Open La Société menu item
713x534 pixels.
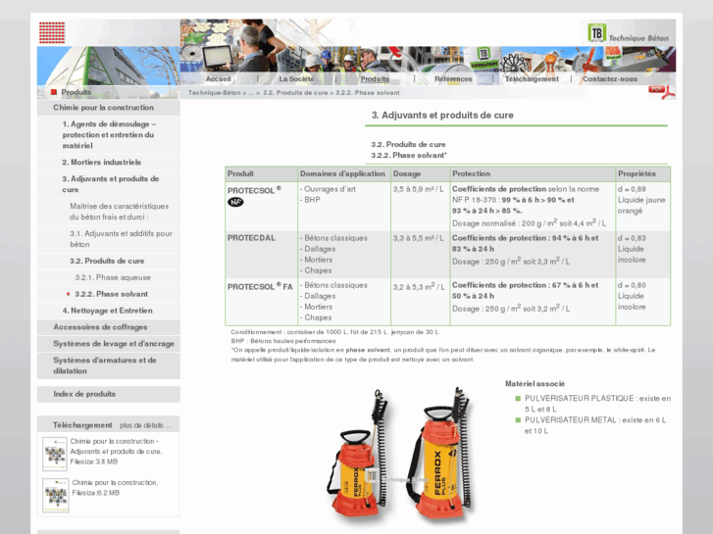pos(296,78)
